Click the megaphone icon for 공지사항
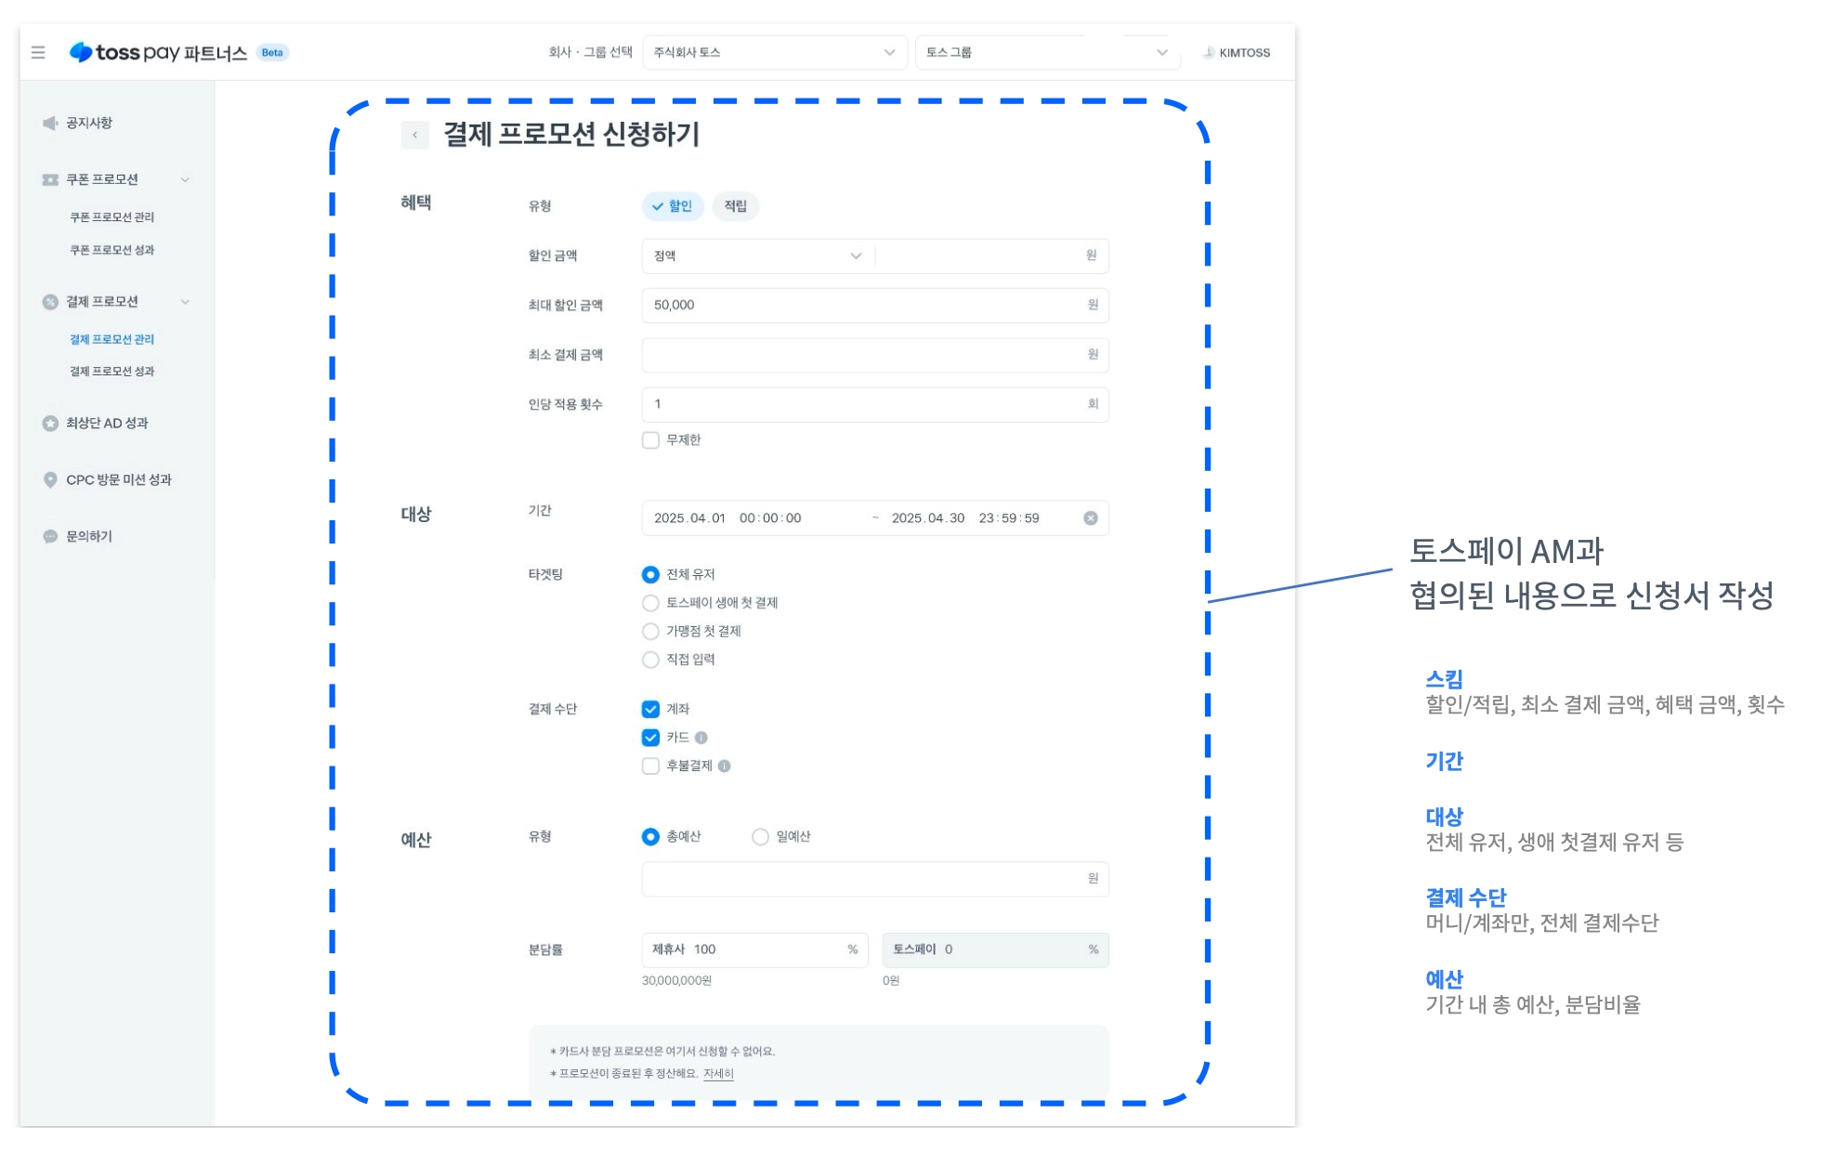 (x=50, y=124)
